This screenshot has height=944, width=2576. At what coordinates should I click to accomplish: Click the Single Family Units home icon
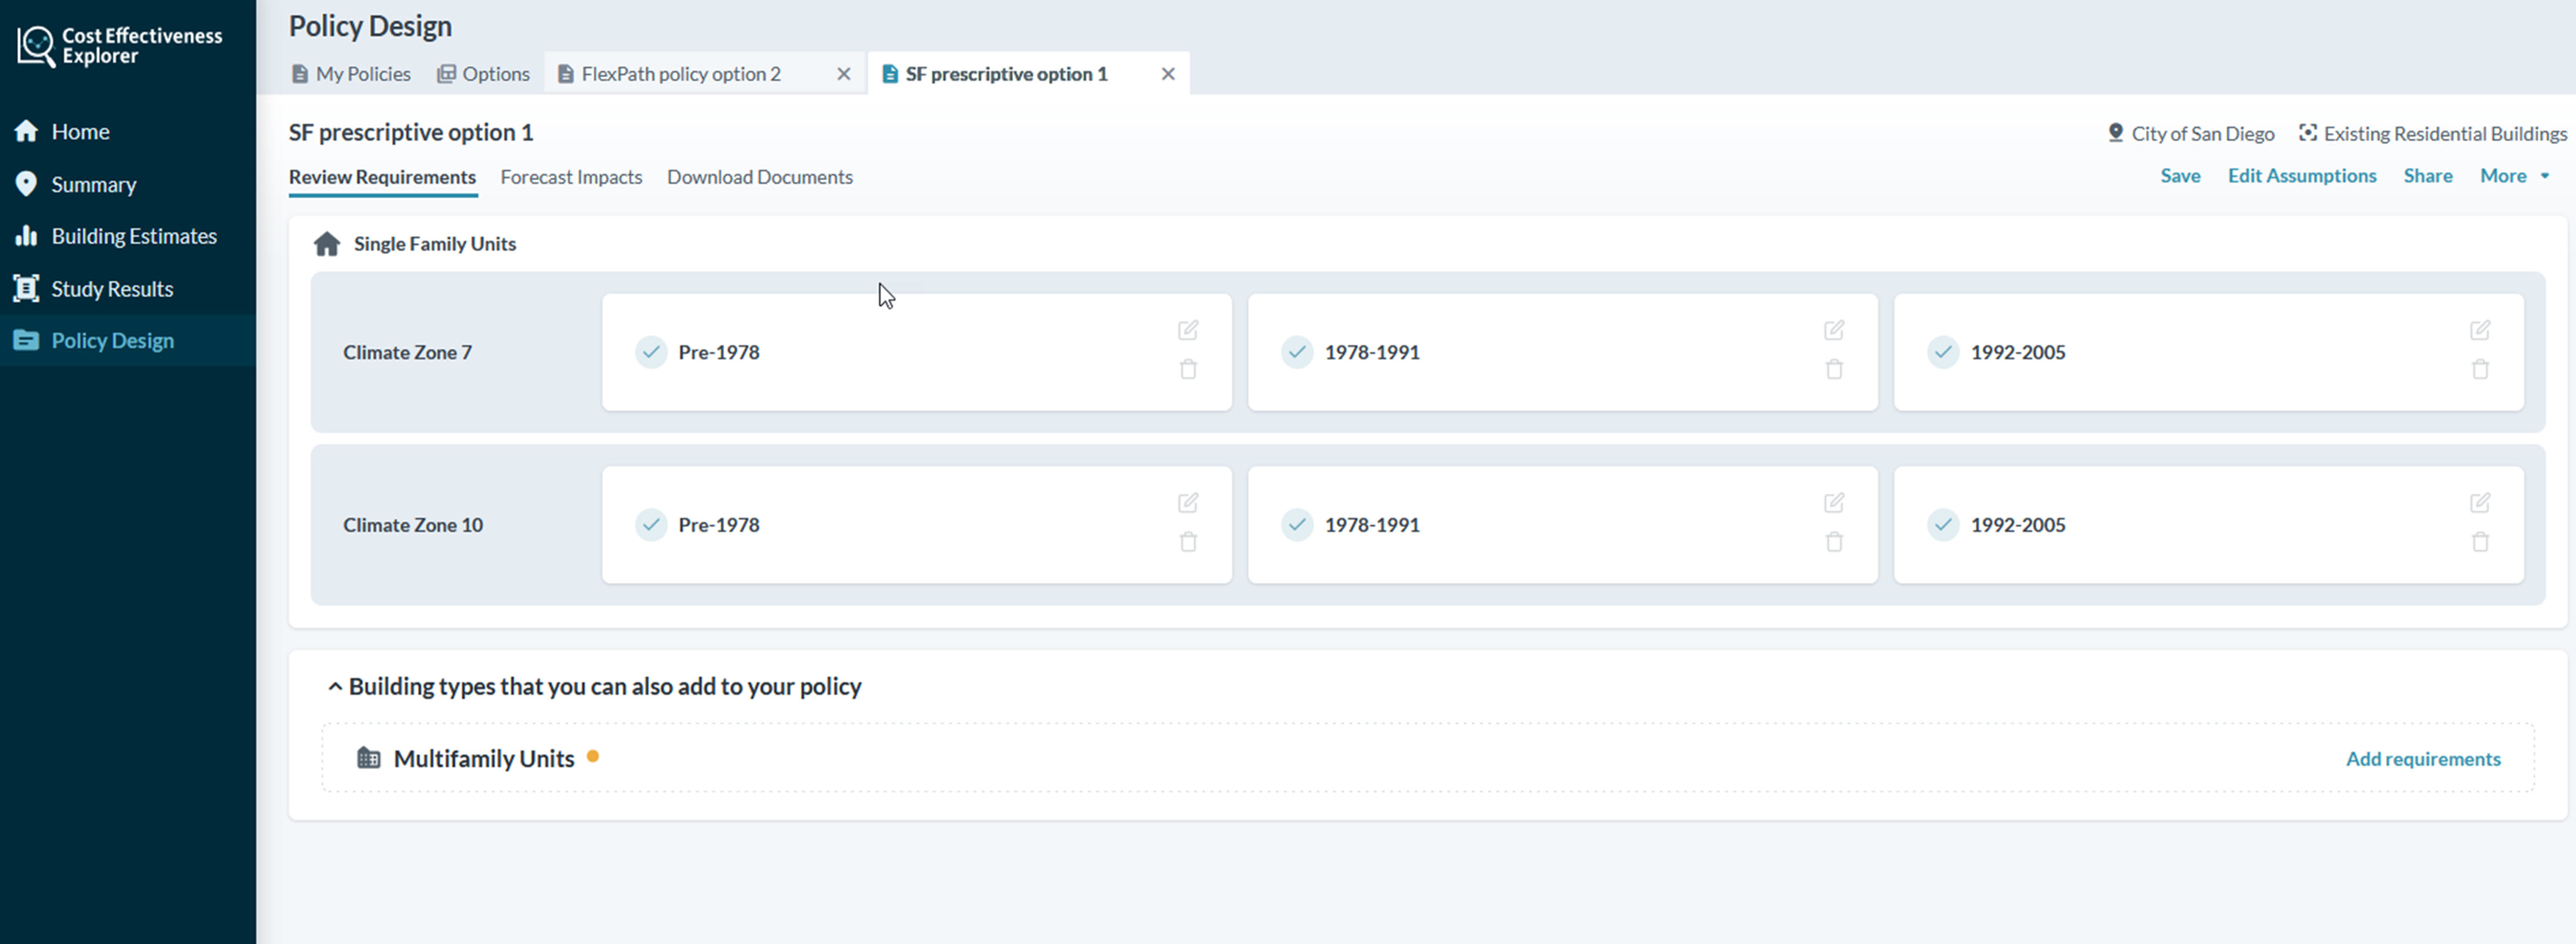click(327, 243)
